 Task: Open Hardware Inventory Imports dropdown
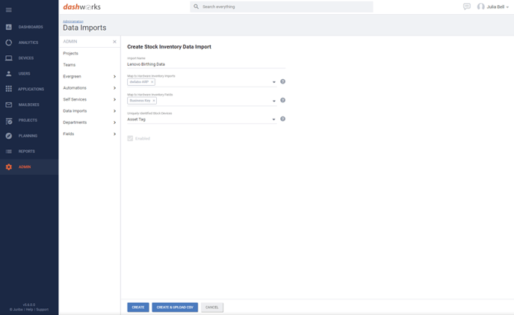click(x=274, y=82)
